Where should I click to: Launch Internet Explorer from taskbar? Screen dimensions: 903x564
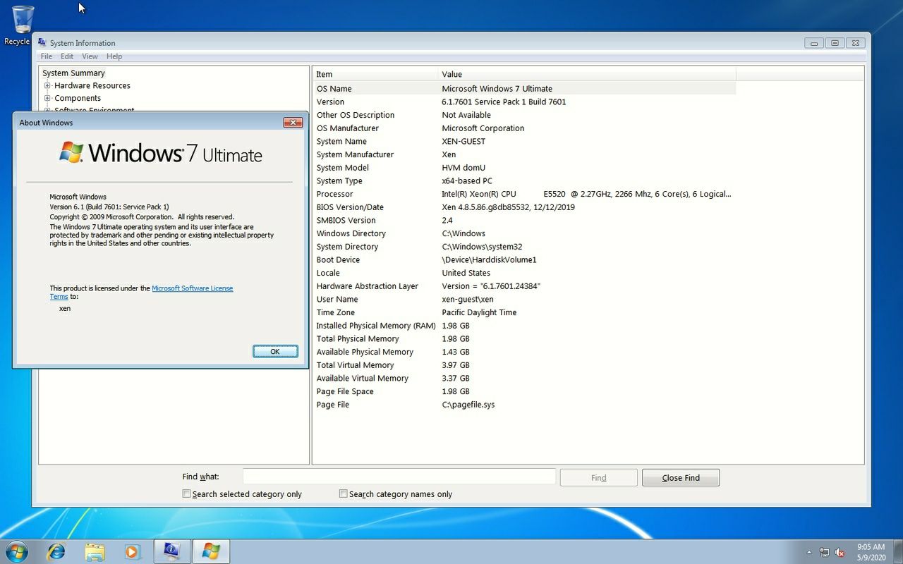click(x=56, y=551)
